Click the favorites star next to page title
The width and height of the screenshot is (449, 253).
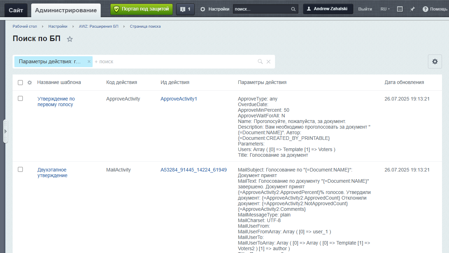pos(70,39)
